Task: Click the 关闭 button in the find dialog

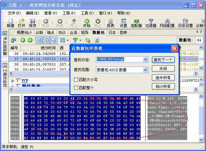Action: 163,69
